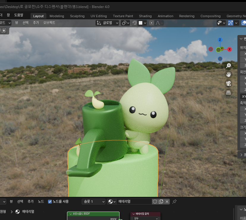The width and height of the screenshot is (246, 220).
Task: Expand the collapsed sidebar panel chevron below transform
Action: tap(241, 155)
